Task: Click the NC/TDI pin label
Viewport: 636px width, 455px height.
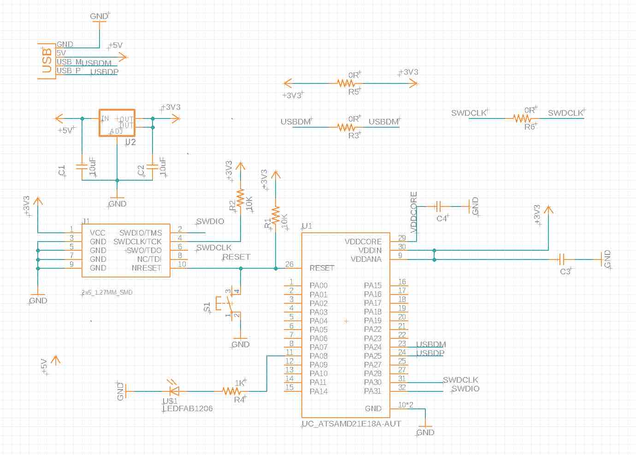Action: coord(149,259)
